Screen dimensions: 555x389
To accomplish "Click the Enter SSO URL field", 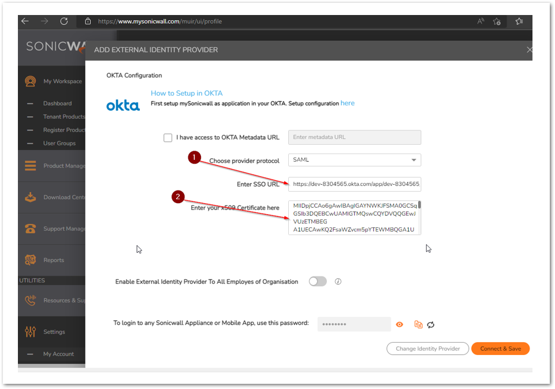I will 355,184.
